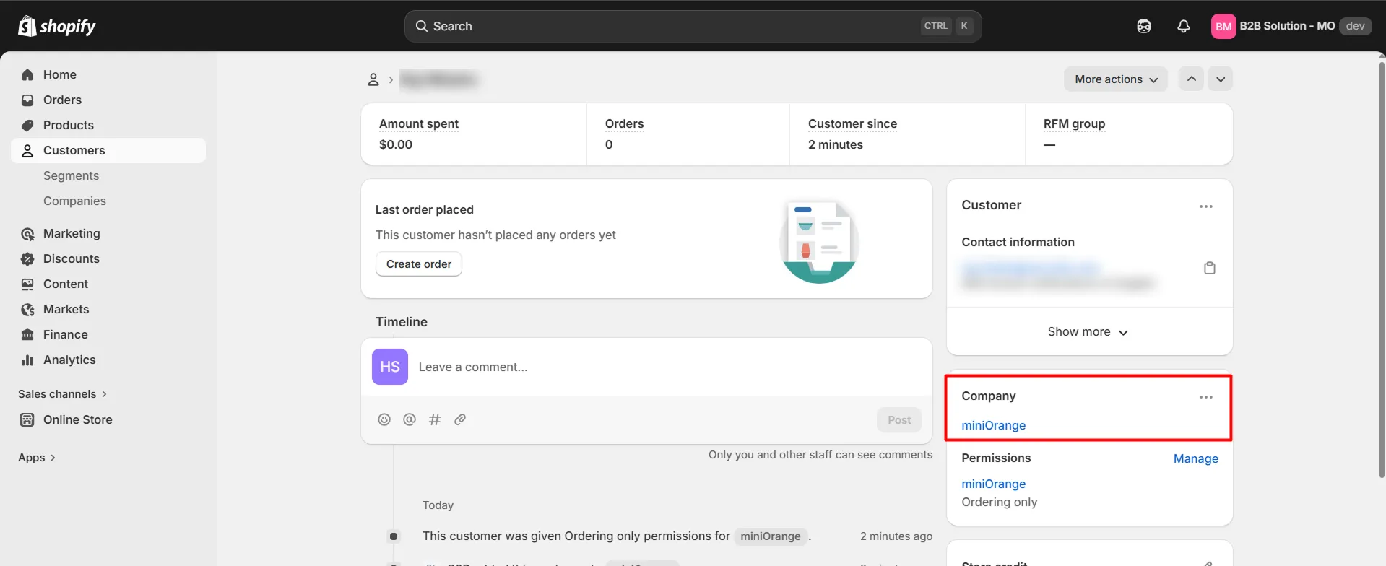Go to previous customer with up arrow
This screenshot has width=1386, height=566.
pos(1192,79)
